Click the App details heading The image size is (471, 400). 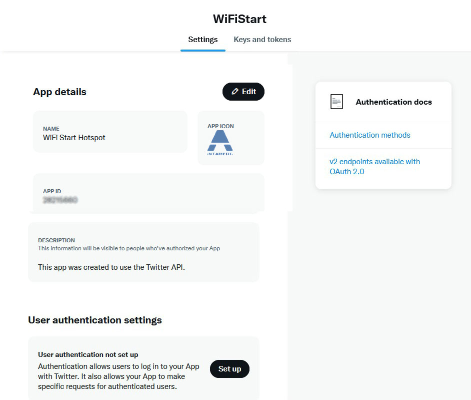[59, 92]
